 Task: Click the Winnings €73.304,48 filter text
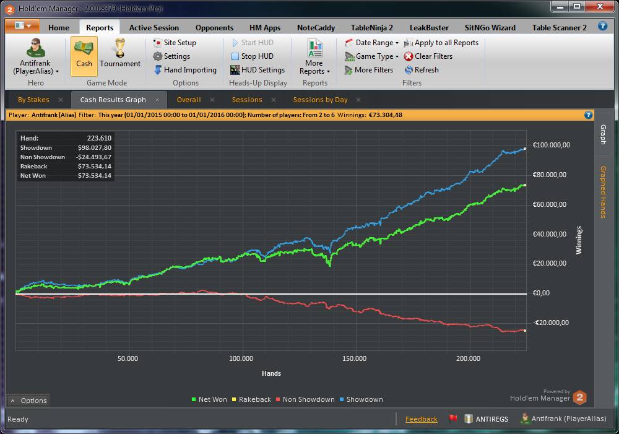click(x=370, y=115)
